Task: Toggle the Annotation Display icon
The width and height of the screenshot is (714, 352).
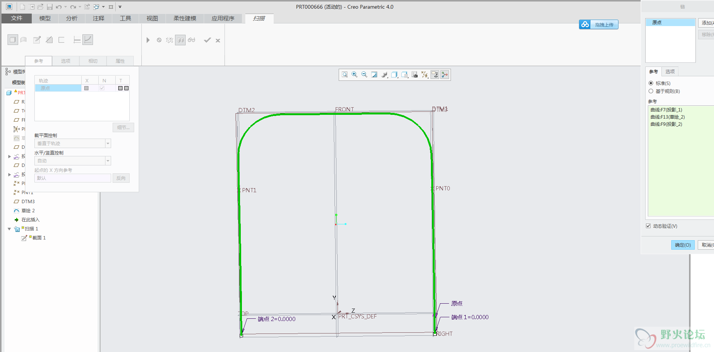Action: pyautogui.click(x=435, y=75)
